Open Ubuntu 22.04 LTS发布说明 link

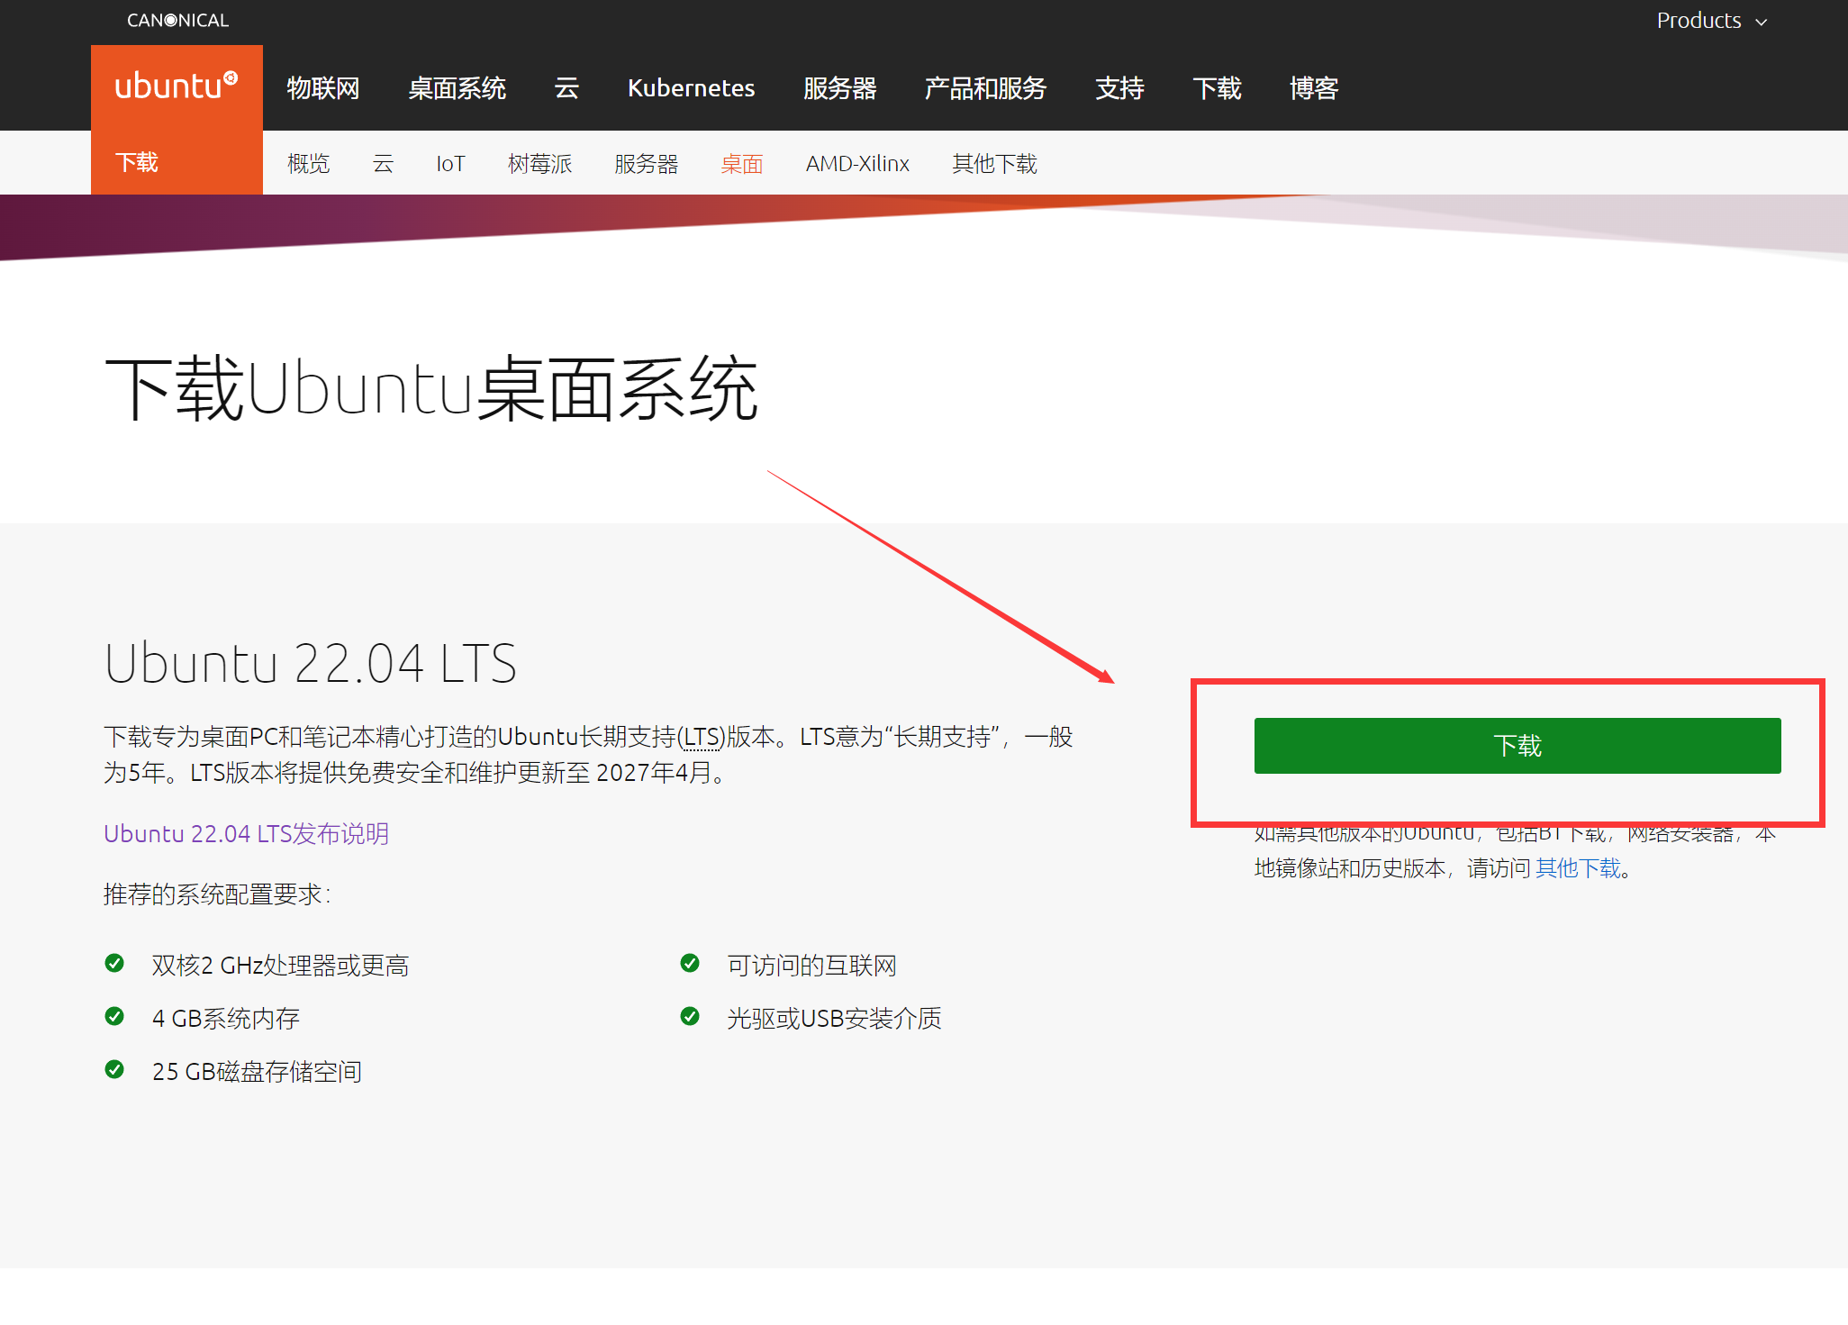coord(246,833)
